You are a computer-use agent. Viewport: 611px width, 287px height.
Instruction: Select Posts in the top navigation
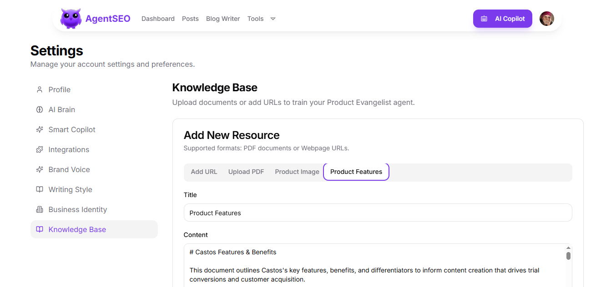click(x=190, y=19)
